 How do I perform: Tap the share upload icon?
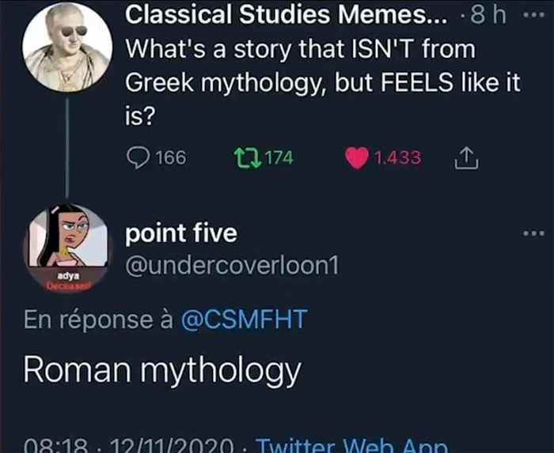point(466,157)
